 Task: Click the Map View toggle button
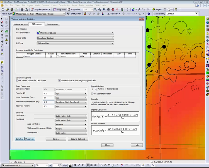(60, 9)
